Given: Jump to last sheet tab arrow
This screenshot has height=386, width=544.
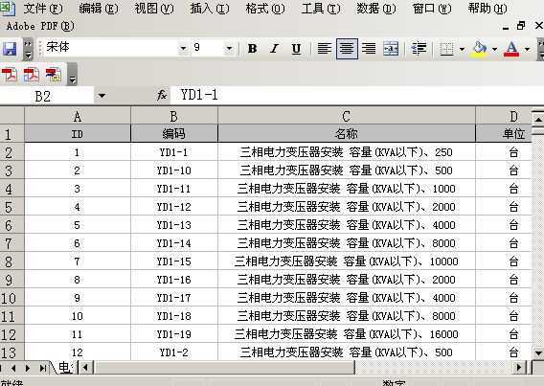Looking at the screenshot, I should click(x=43, y=368).
